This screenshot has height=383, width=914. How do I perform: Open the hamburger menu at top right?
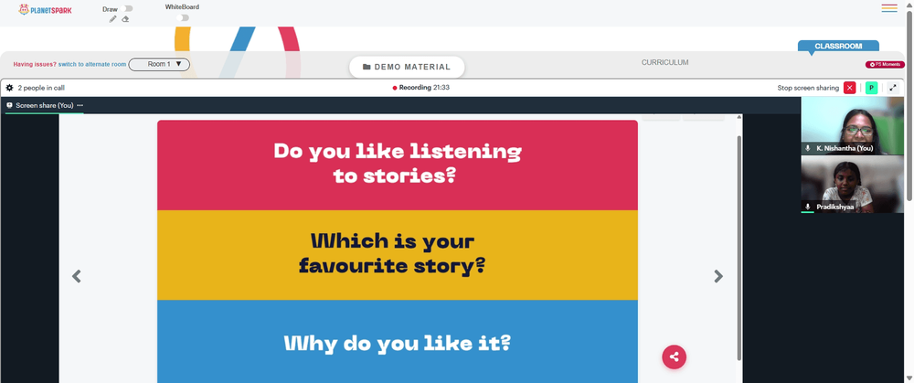[x=889, y=8]
